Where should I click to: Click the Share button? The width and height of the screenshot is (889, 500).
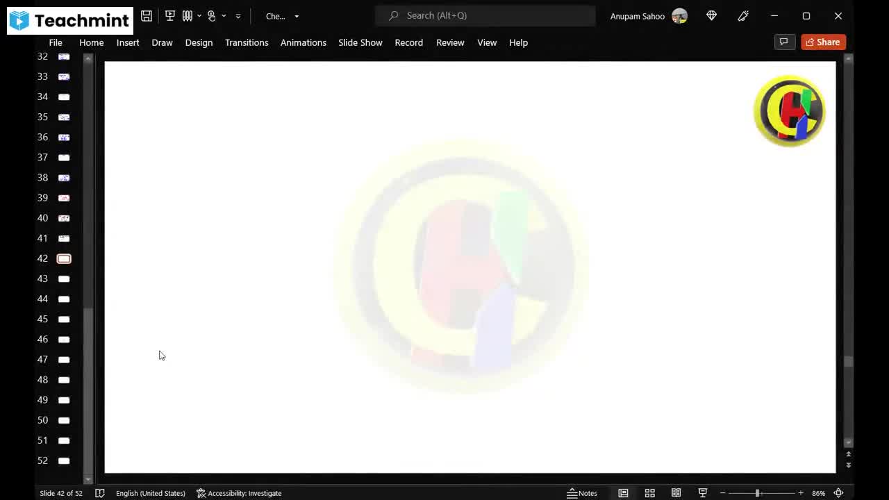[823, 42]
